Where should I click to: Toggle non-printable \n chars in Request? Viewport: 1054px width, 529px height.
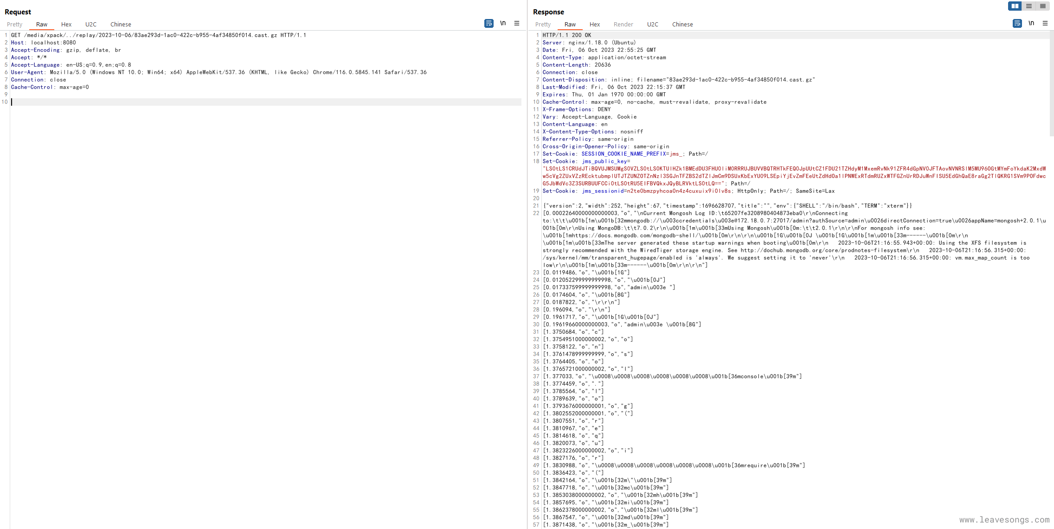point(503,23)
